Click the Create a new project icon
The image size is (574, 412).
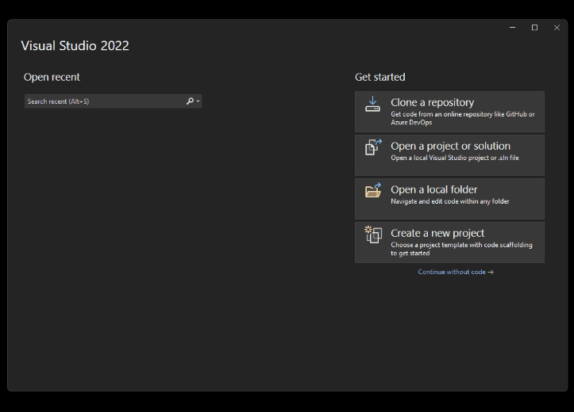tap(373, 235)
